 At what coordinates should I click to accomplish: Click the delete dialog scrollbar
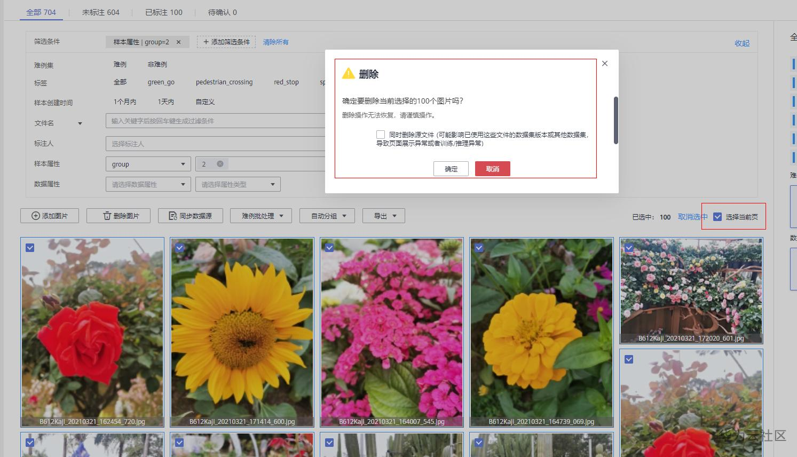(616, 120)
